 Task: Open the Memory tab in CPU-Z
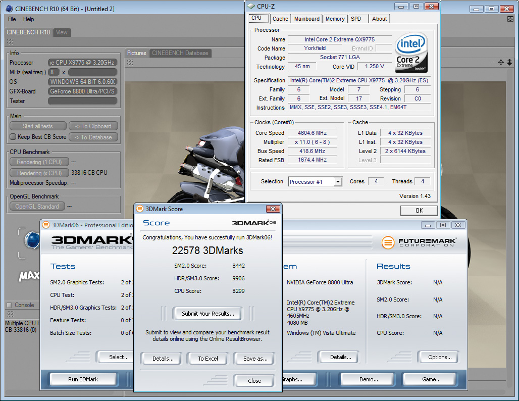335,19
